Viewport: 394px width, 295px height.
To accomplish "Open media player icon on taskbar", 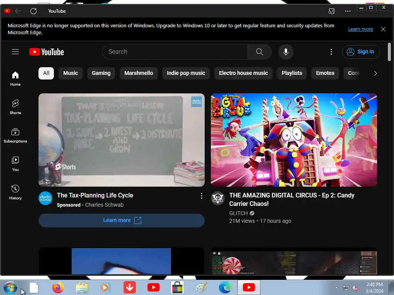I will tap(105, 287).
